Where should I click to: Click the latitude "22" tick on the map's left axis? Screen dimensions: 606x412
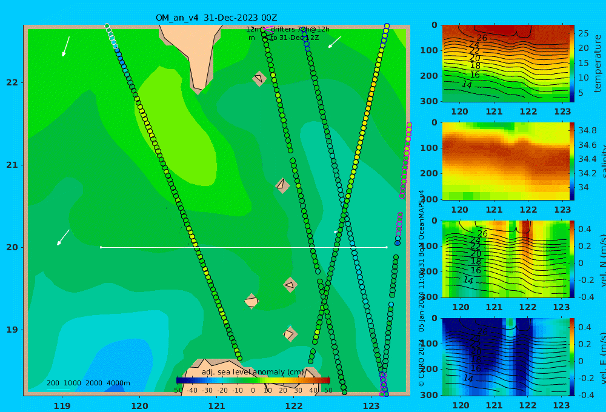coord(12,82)
